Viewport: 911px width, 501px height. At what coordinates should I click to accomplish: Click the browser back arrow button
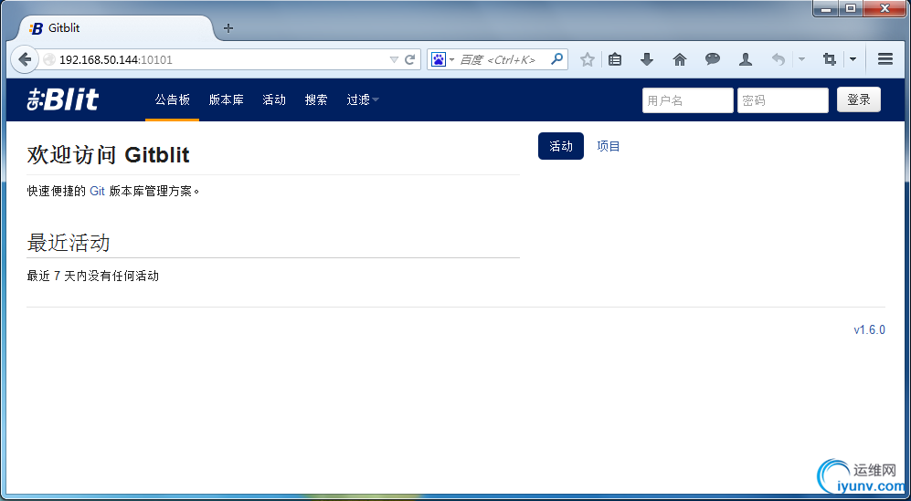click(25, 59)
